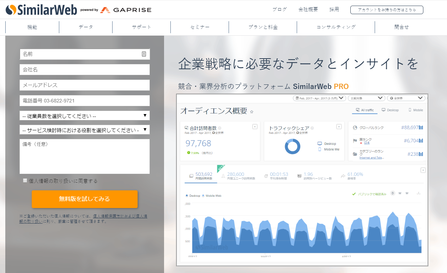
Task: Expand the 従業員数を選択してください dropdown
Action: (x=85, y=115)
